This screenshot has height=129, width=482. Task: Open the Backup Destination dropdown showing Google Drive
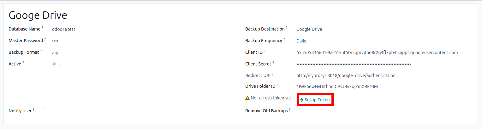coord(309,29)
